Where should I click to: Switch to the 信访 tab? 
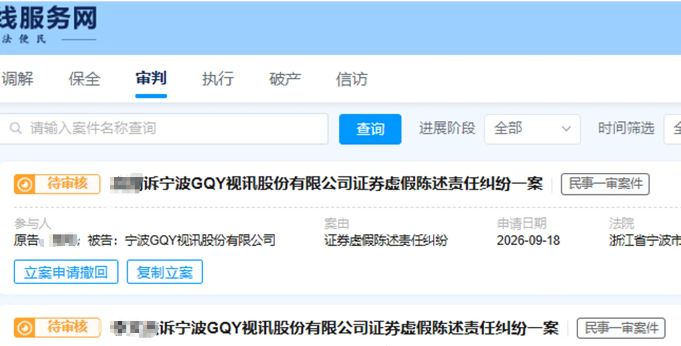[352, 79]
